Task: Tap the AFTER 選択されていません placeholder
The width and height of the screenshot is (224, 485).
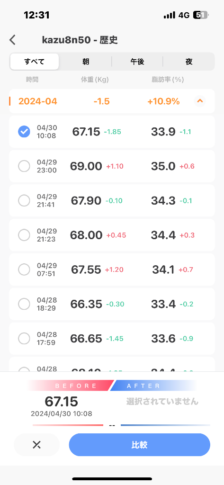Action: click(x=162, y=402)
